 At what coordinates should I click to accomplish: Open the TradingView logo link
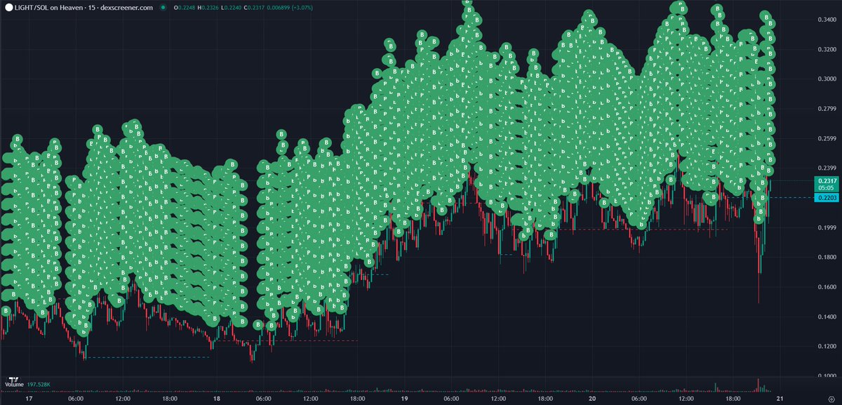(12, 379)
